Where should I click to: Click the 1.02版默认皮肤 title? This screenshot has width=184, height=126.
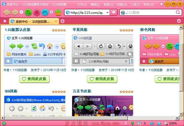pos(18,30)
